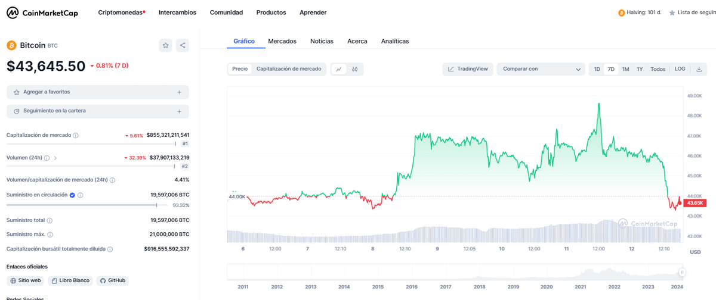Expand the Volumen (24h) chevron
Screen dimensions: 716x300
[x=55, y=158]
